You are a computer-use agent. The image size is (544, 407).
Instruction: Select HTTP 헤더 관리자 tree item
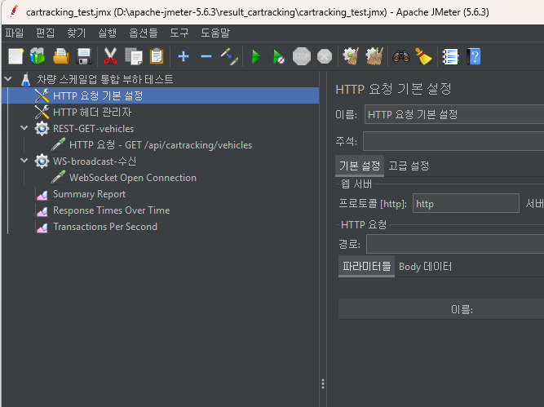click(x=92, y=112)
